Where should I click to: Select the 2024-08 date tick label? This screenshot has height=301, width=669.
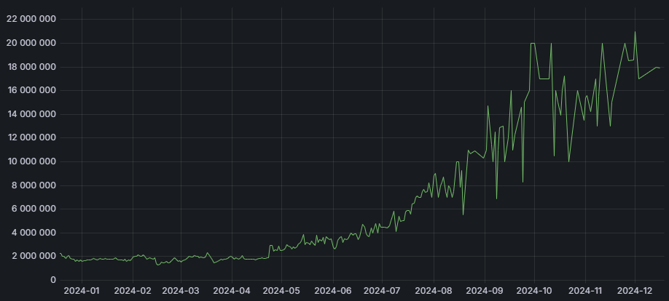[x=434, y=290]
